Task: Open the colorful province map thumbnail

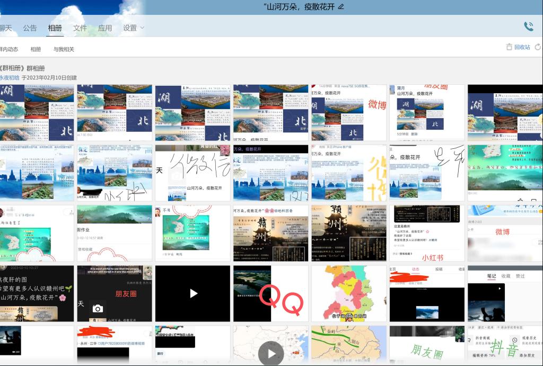Action: [348, 293]
